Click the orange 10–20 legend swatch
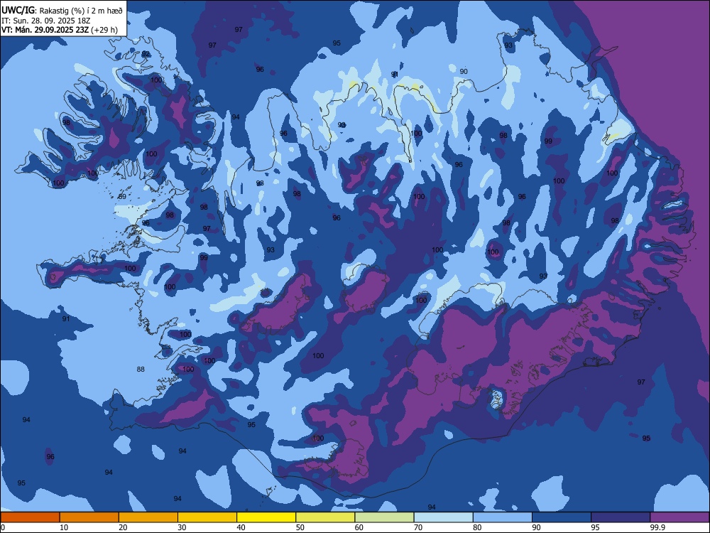 point(89,517)
